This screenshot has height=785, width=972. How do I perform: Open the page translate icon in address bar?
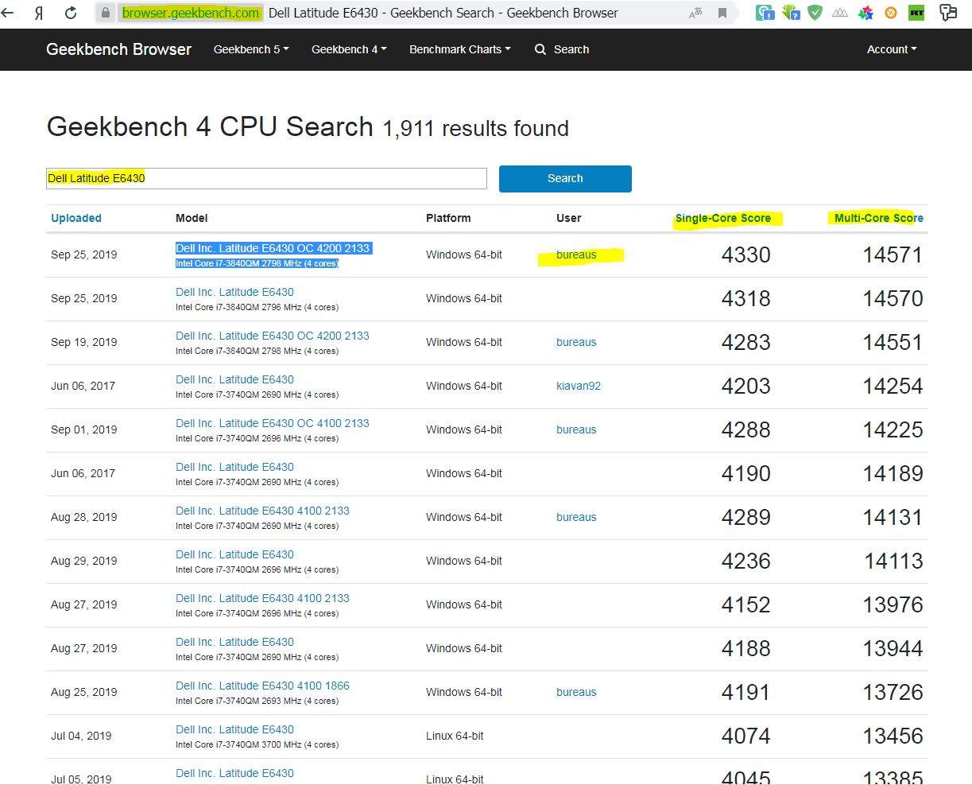click(x=695, y=13)
